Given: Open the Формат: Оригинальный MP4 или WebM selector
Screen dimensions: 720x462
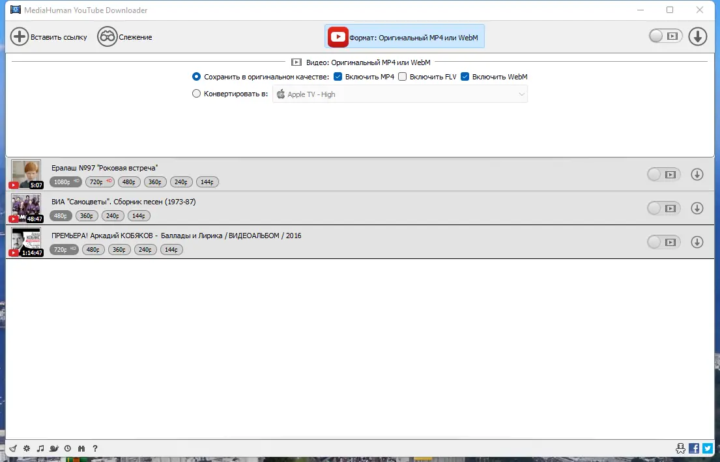Looking at the screenshot, I should tap(405, 36).
